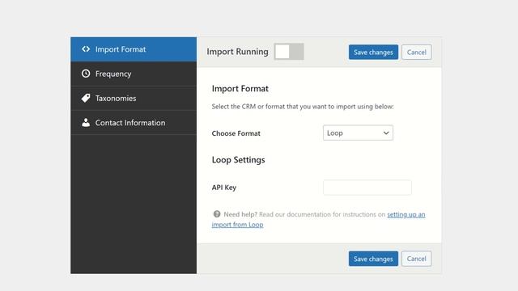Click the tag icon beside Taxonomies
Image resolution: width=518 pixels, height=291 pixels.
pos(86,98)
